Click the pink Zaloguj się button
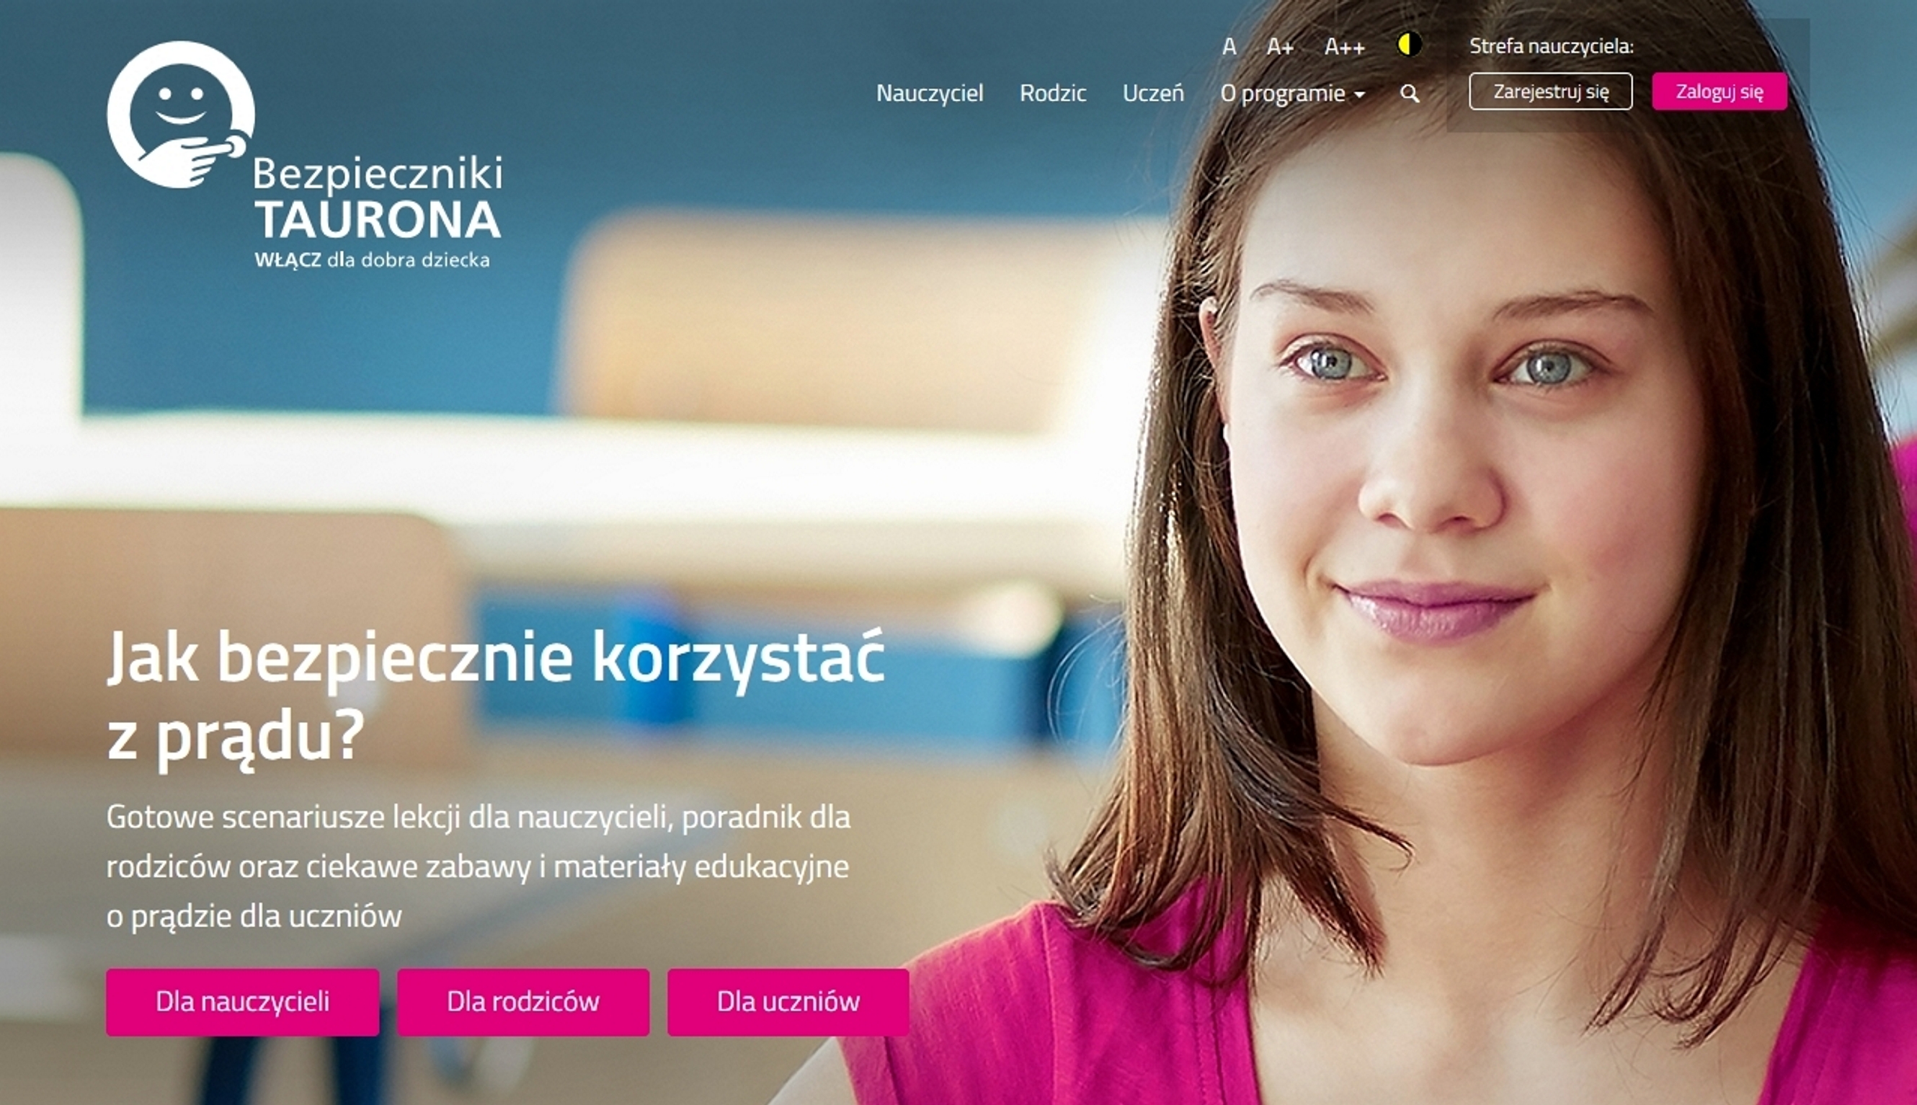 click(x=1719, y=91)
